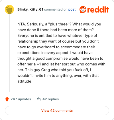114x120 pixels.
Task: Click the orange reddit wordmark
Action: click(x=98, y=9)
